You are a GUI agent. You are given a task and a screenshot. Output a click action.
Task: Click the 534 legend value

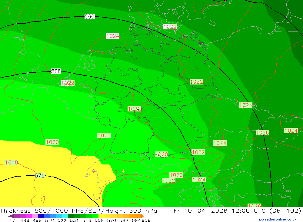[x=74, y=220]
